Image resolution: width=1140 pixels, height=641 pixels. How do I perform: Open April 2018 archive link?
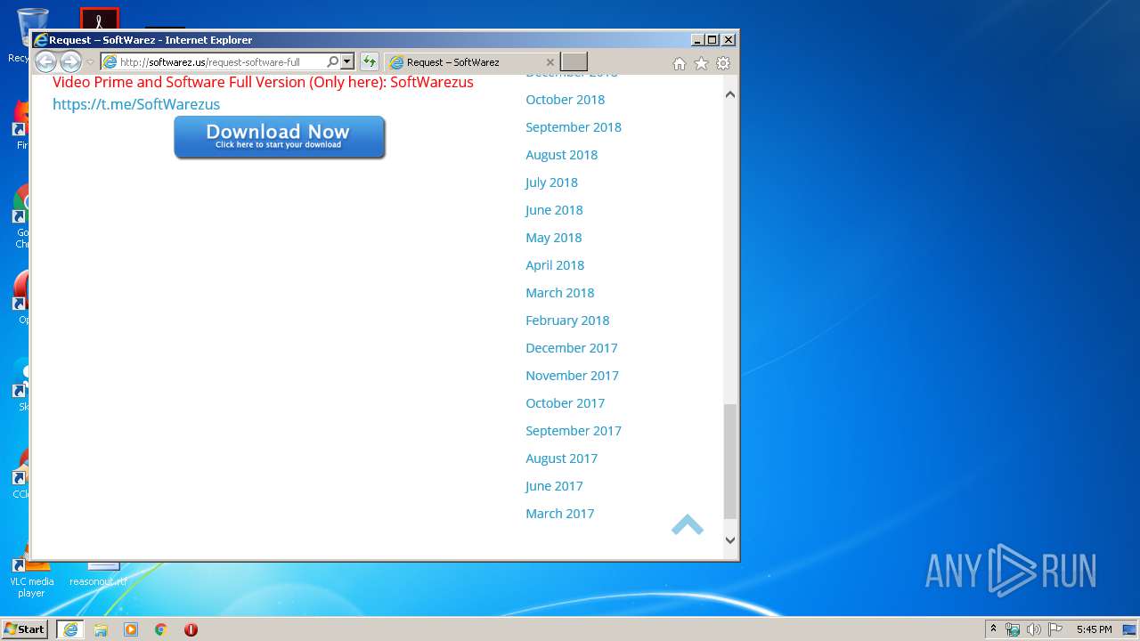point(555,265)
